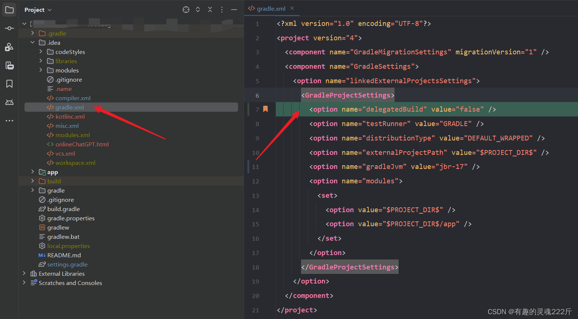The width and height of the screenshot is (578, 319).
Task: Expand the codeStyles folder
Action: coord(41,52)
